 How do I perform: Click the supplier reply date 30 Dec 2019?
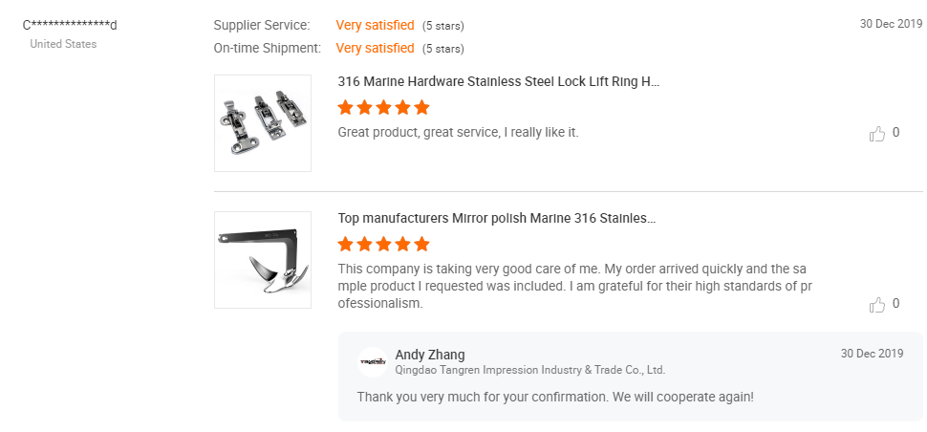pos(872,354)
